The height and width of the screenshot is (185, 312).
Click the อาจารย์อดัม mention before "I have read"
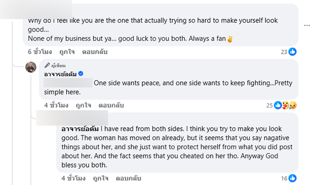pyautogui.click(x=80, y=129)
